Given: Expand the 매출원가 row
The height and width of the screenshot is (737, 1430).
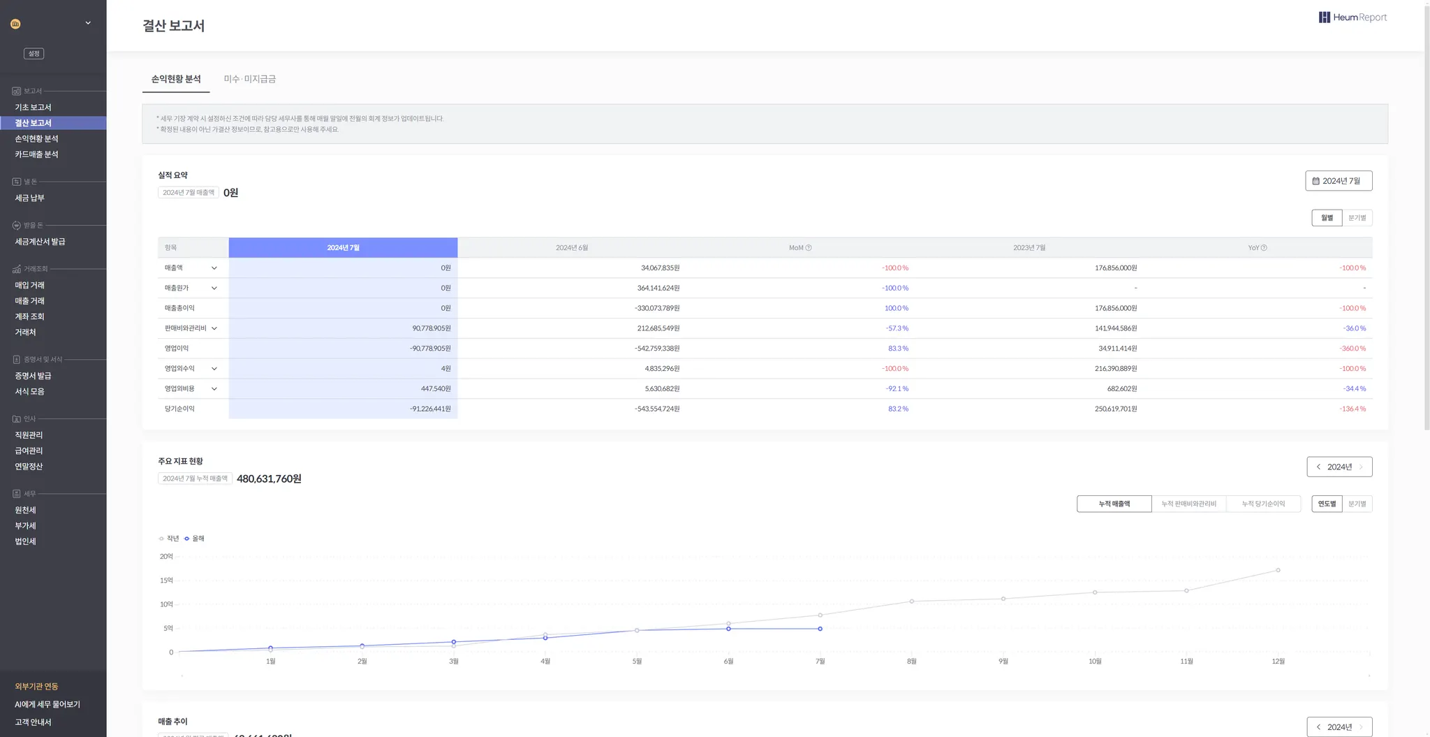Looking at the screenshot, I should click(214, 289).
